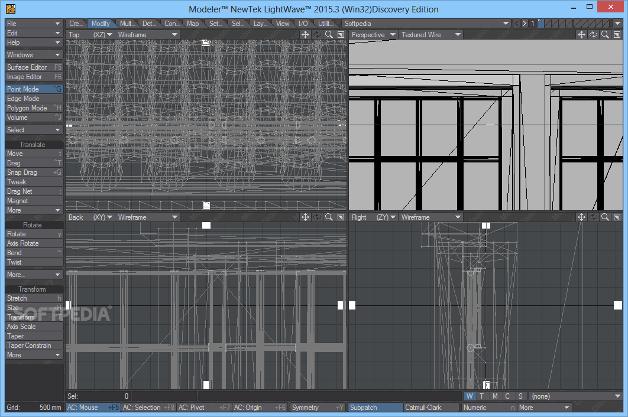Select the Move tool
Viewport: 628px width, 417px height.
tap(34, 154)
